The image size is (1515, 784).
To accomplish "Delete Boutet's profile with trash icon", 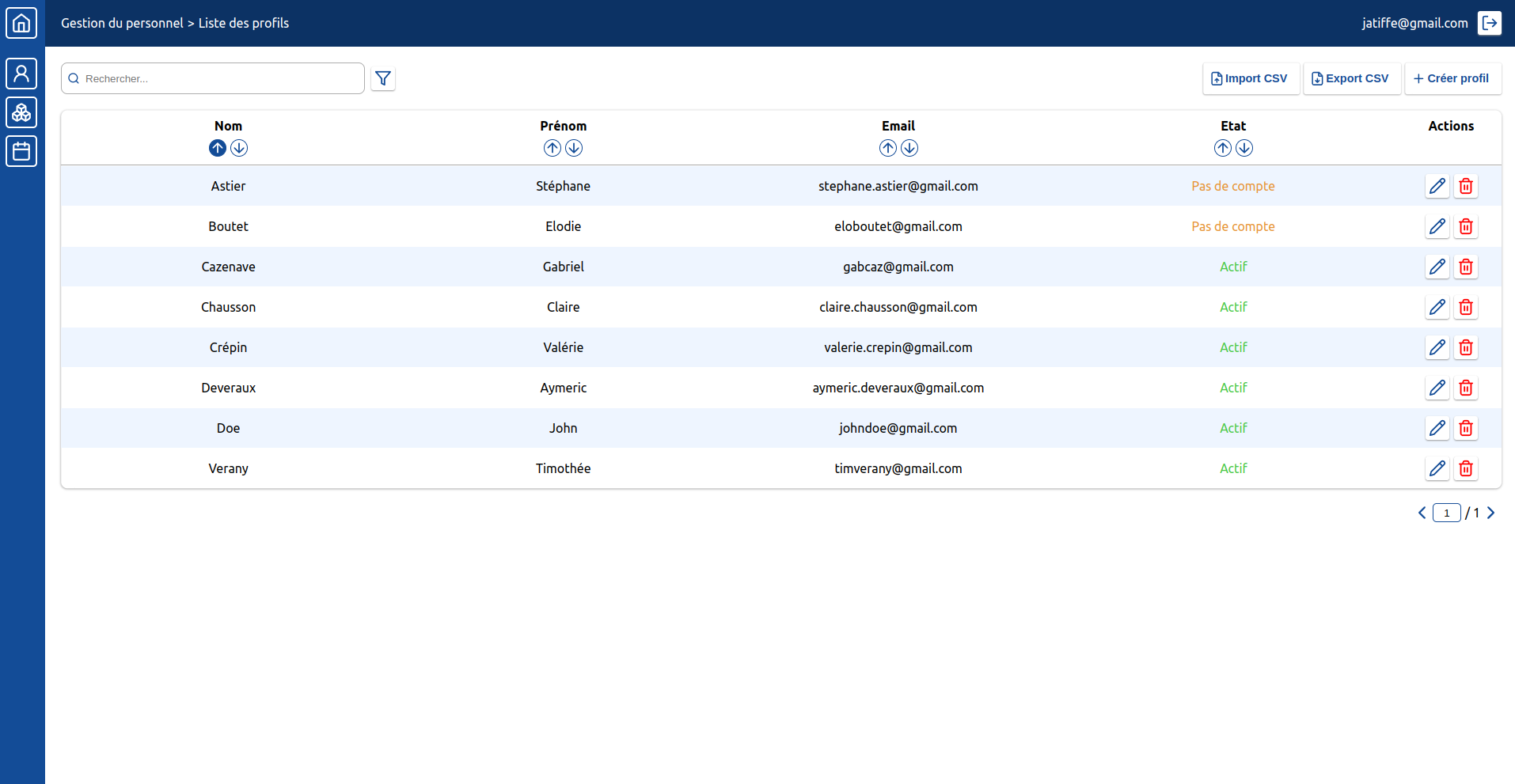I will [1465, 226].
